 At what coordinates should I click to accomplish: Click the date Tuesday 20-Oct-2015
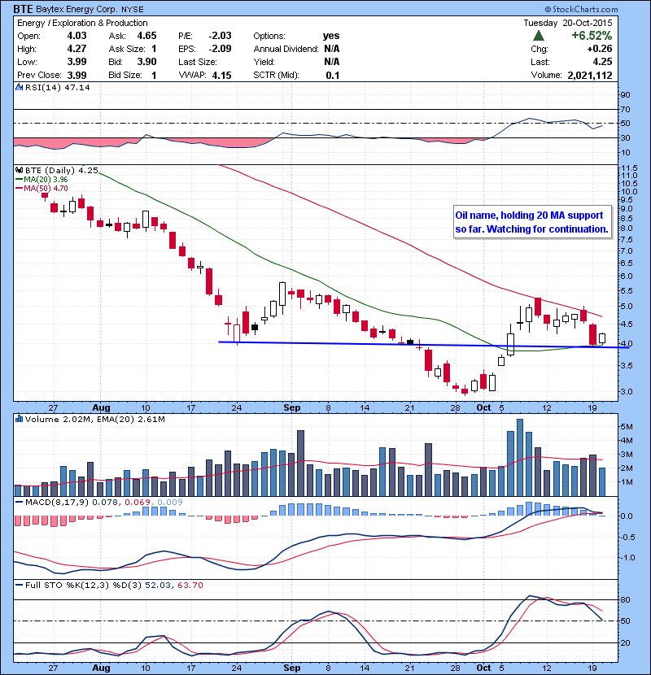pos(568,24)
